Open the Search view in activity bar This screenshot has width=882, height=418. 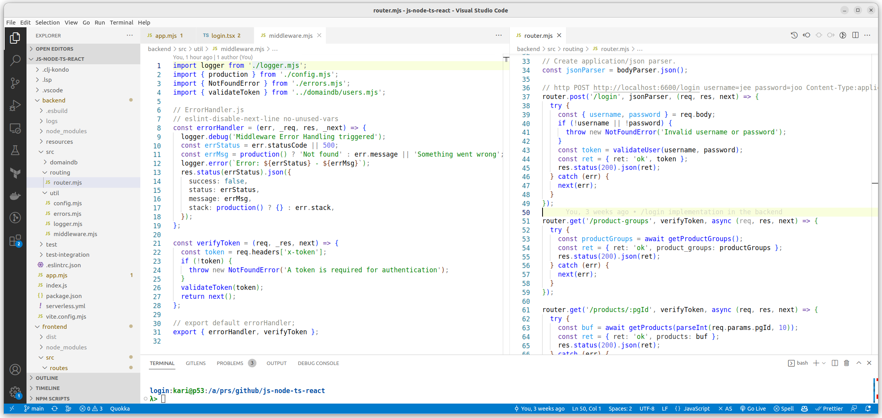(x=15, y=60)
